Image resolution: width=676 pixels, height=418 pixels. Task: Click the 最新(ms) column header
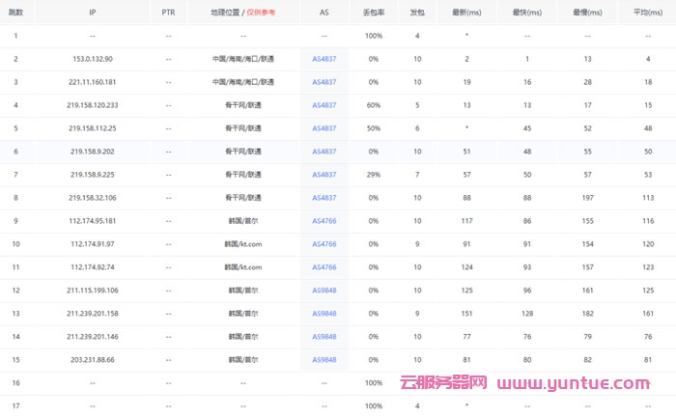point(466,13)
